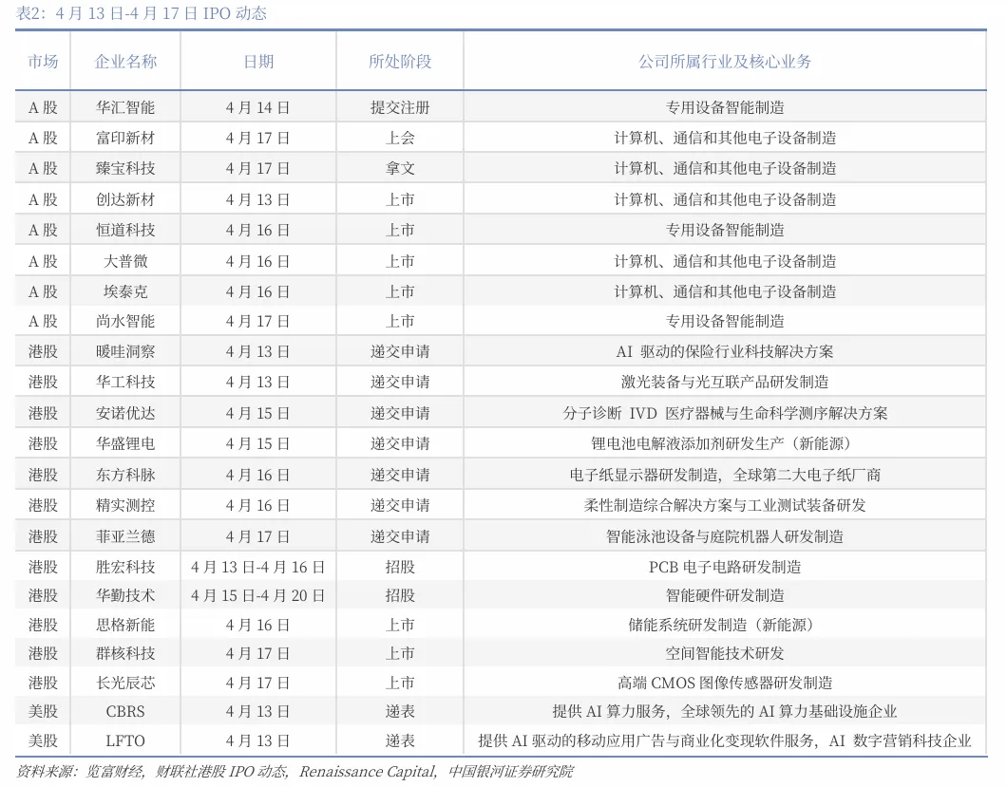Click the 资料来源 source footnote

[294, 771]
